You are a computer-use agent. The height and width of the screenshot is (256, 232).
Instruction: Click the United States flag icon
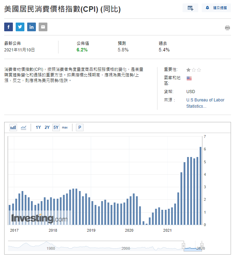click(x=189, y=79)
